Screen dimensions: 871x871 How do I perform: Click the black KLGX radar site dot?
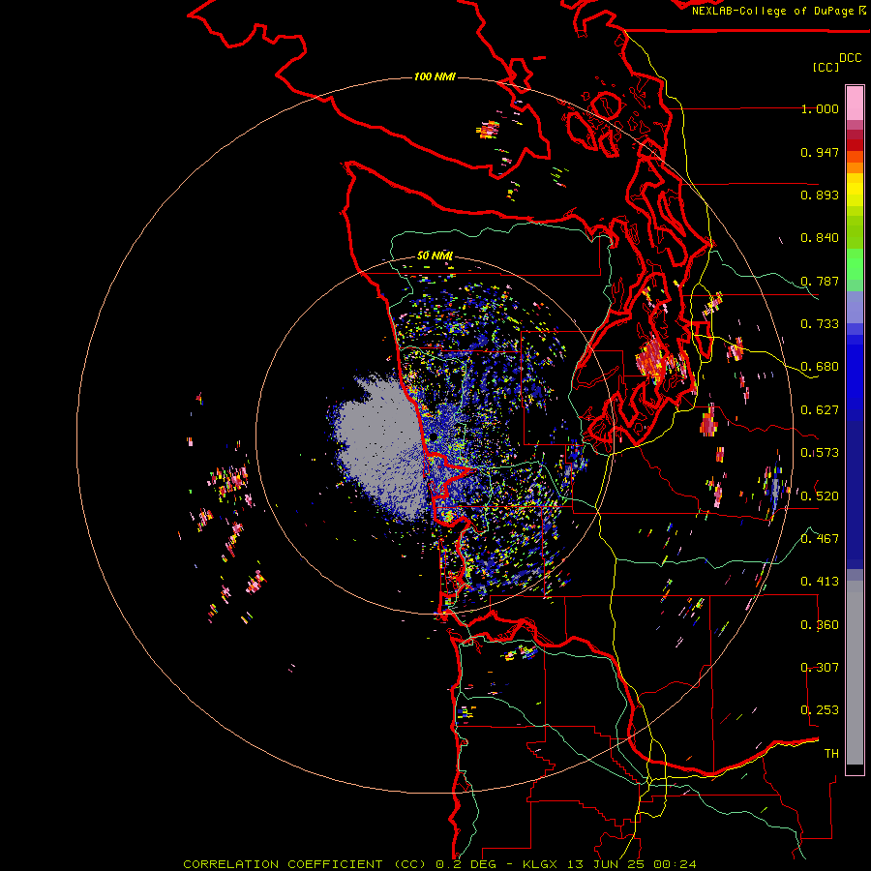click(434, 437)
